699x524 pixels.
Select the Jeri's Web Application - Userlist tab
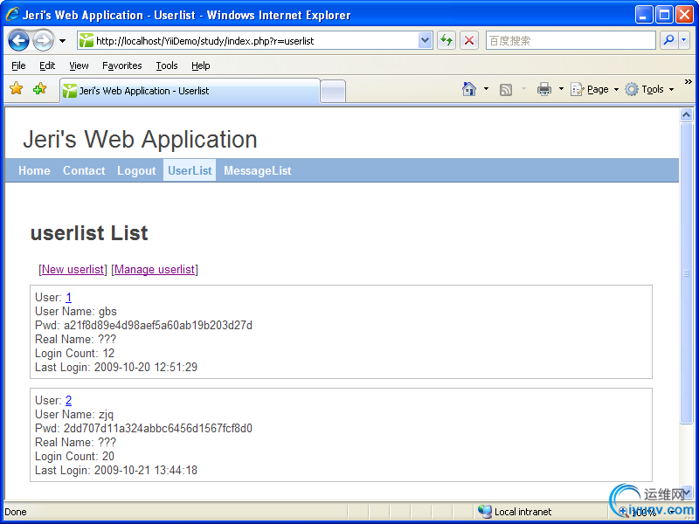point(190,91)
